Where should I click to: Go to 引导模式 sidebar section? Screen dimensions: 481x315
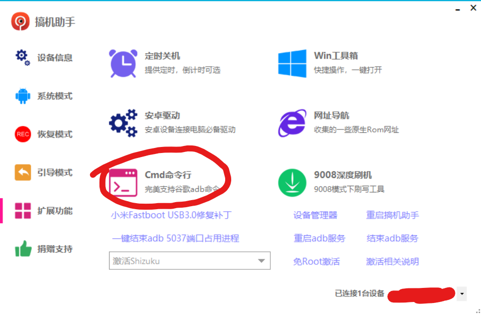pyautogui.click(x=54, y=173)
